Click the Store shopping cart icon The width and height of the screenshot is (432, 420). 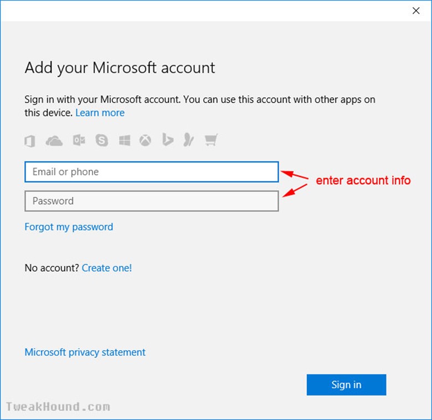212,140
